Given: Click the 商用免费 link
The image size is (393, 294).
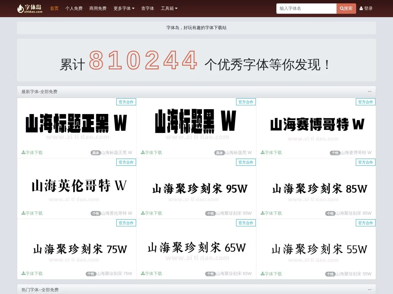Looking at the screenshot, I should tap(98, 8).
